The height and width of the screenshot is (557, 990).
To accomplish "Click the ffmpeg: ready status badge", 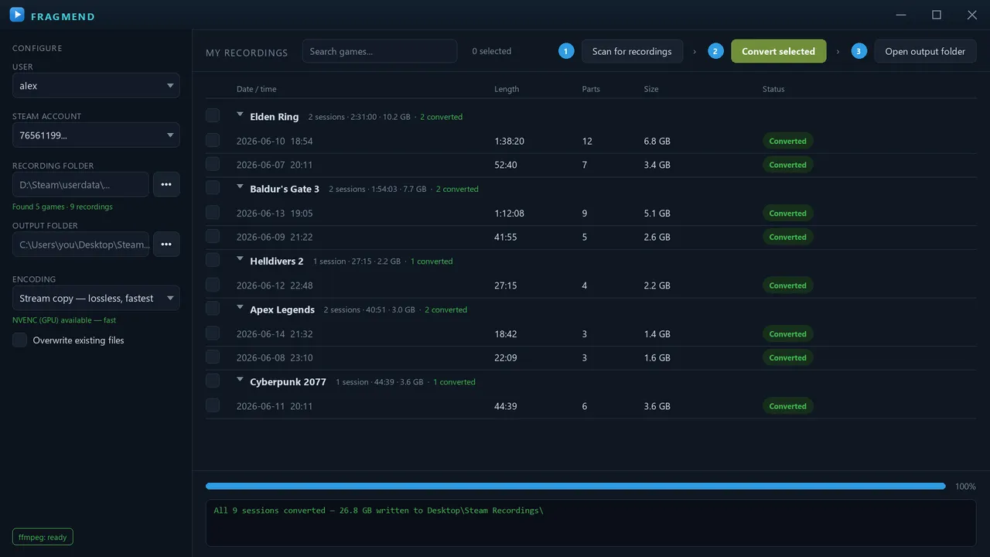I will point(43,537).
